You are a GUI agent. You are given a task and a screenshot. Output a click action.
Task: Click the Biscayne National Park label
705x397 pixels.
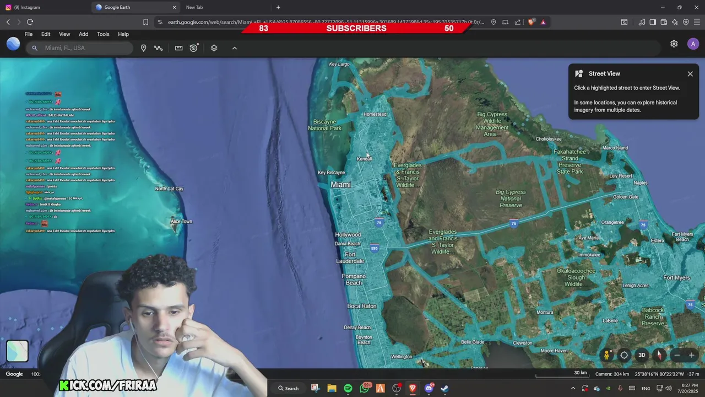324,125
